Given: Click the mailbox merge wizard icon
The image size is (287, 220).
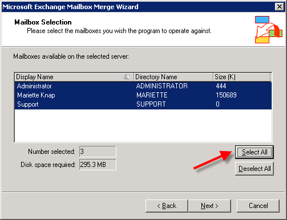Looking at the screenshot, I should tap(268, 30).
